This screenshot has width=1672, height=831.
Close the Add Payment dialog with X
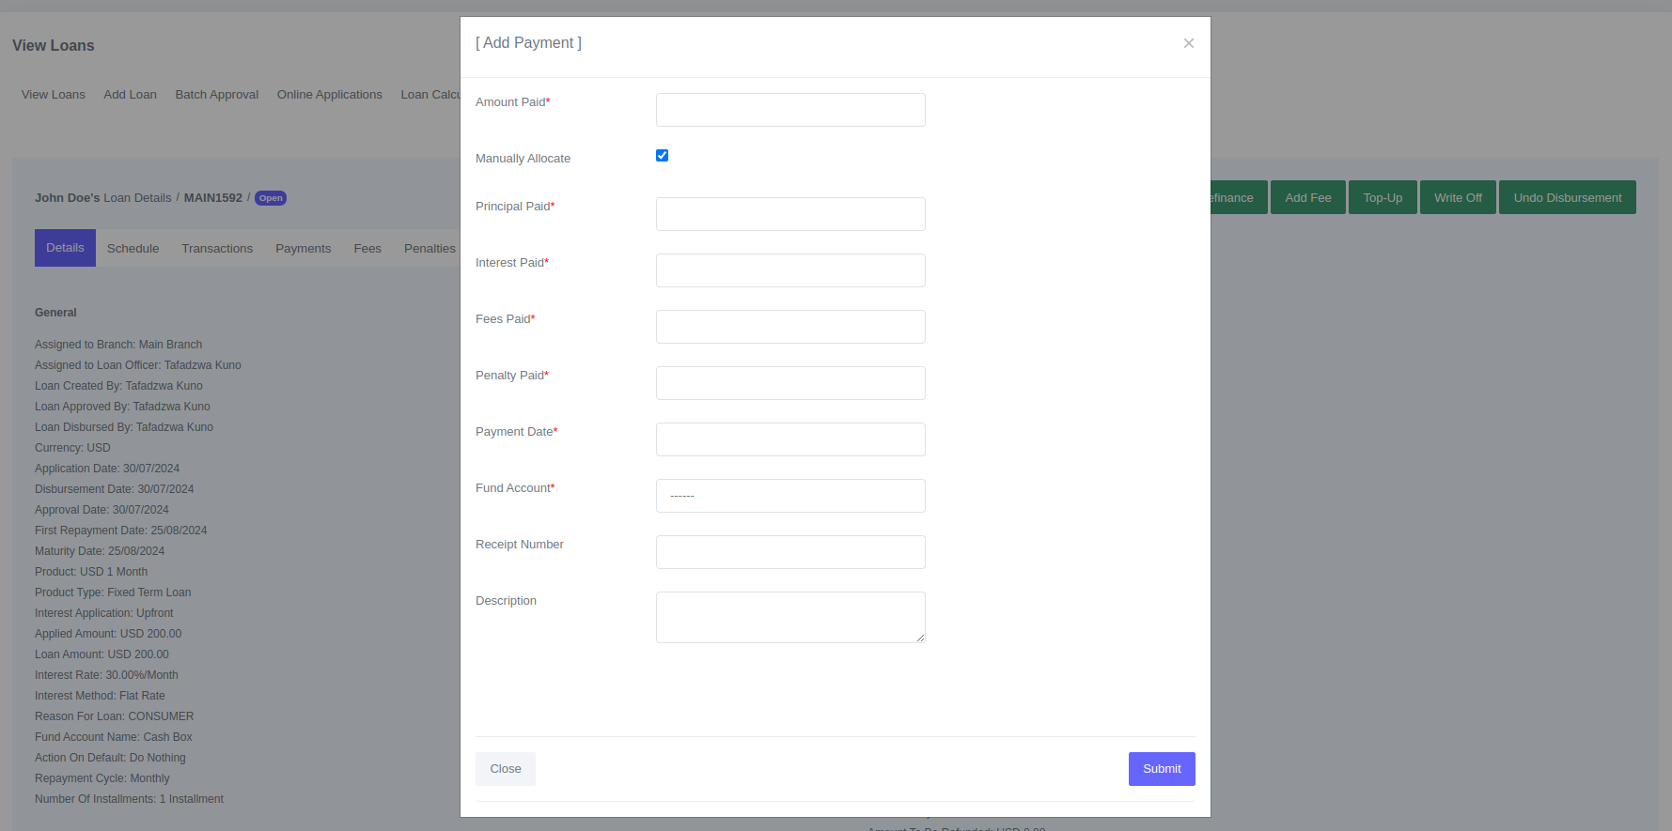click(1188, 43)
